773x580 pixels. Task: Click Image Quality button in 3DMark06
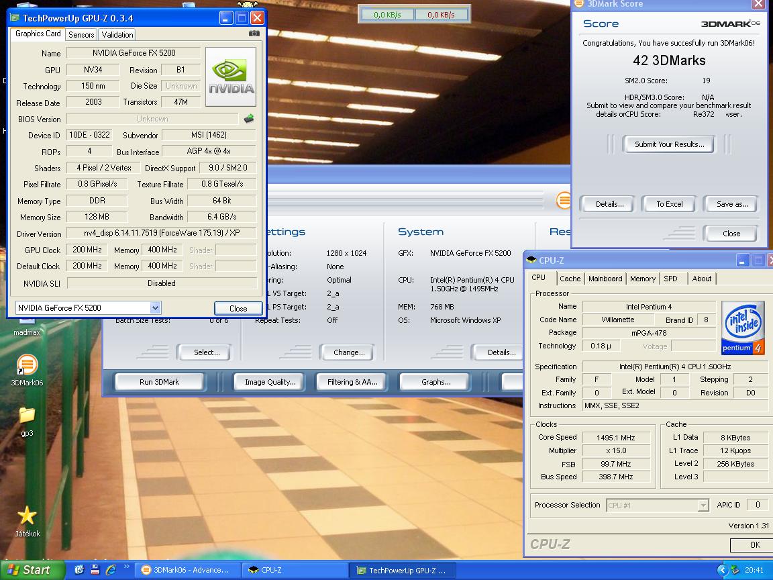(270, 382)
